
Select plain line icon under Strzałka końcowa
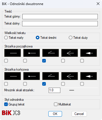[13, 76]
